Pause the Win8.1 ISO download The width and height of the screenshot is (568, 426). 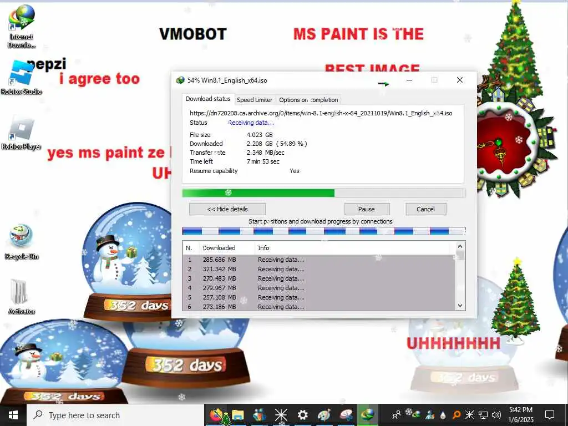click(x=367, y=209)
